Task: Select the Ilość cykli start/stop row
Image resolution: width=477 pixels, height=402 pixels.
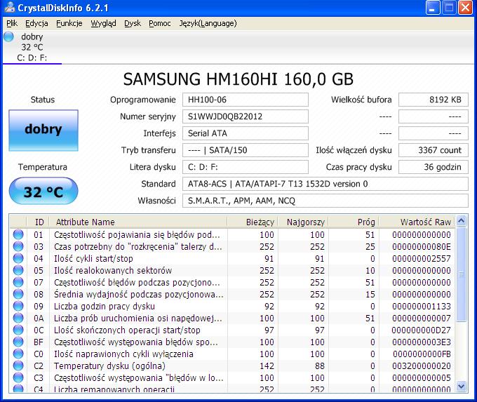Action: point(233,258)
